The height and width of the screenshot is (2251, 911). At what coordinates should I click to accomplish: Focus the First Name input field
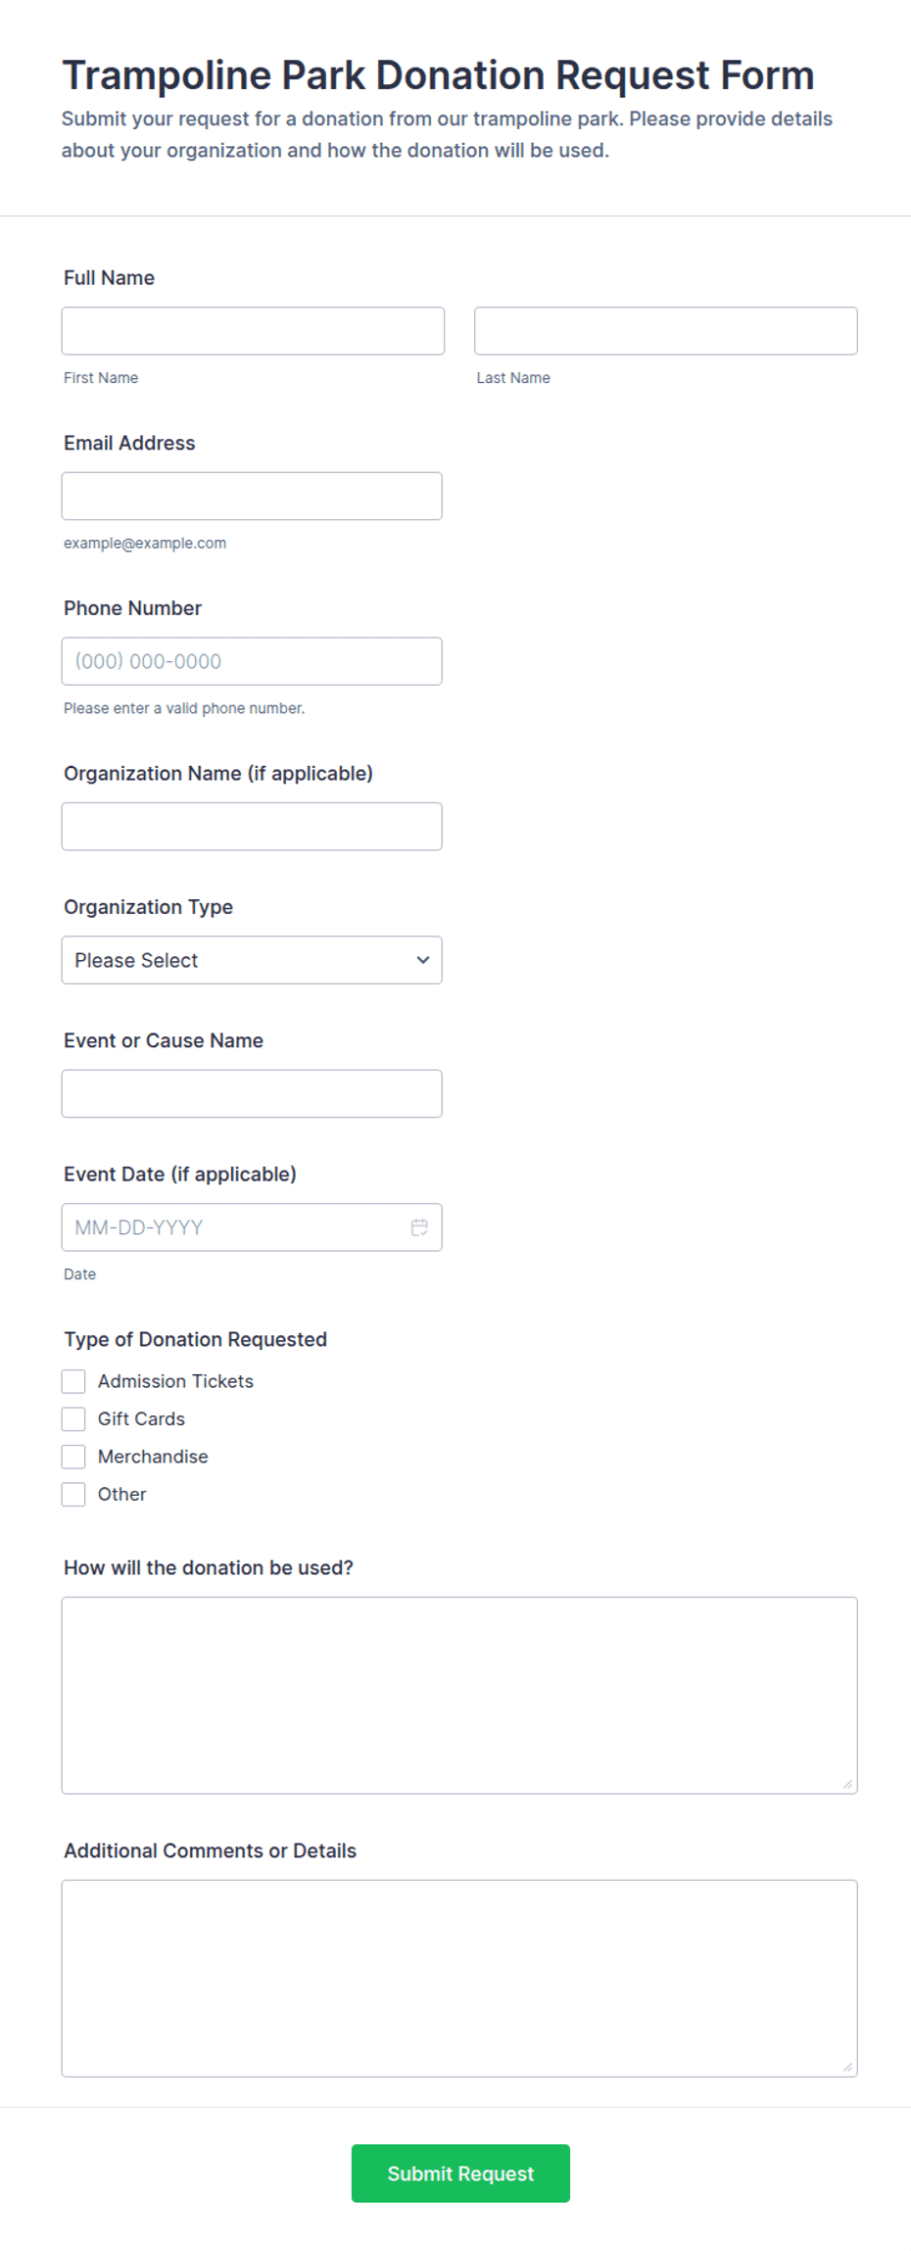click(253, 331)
